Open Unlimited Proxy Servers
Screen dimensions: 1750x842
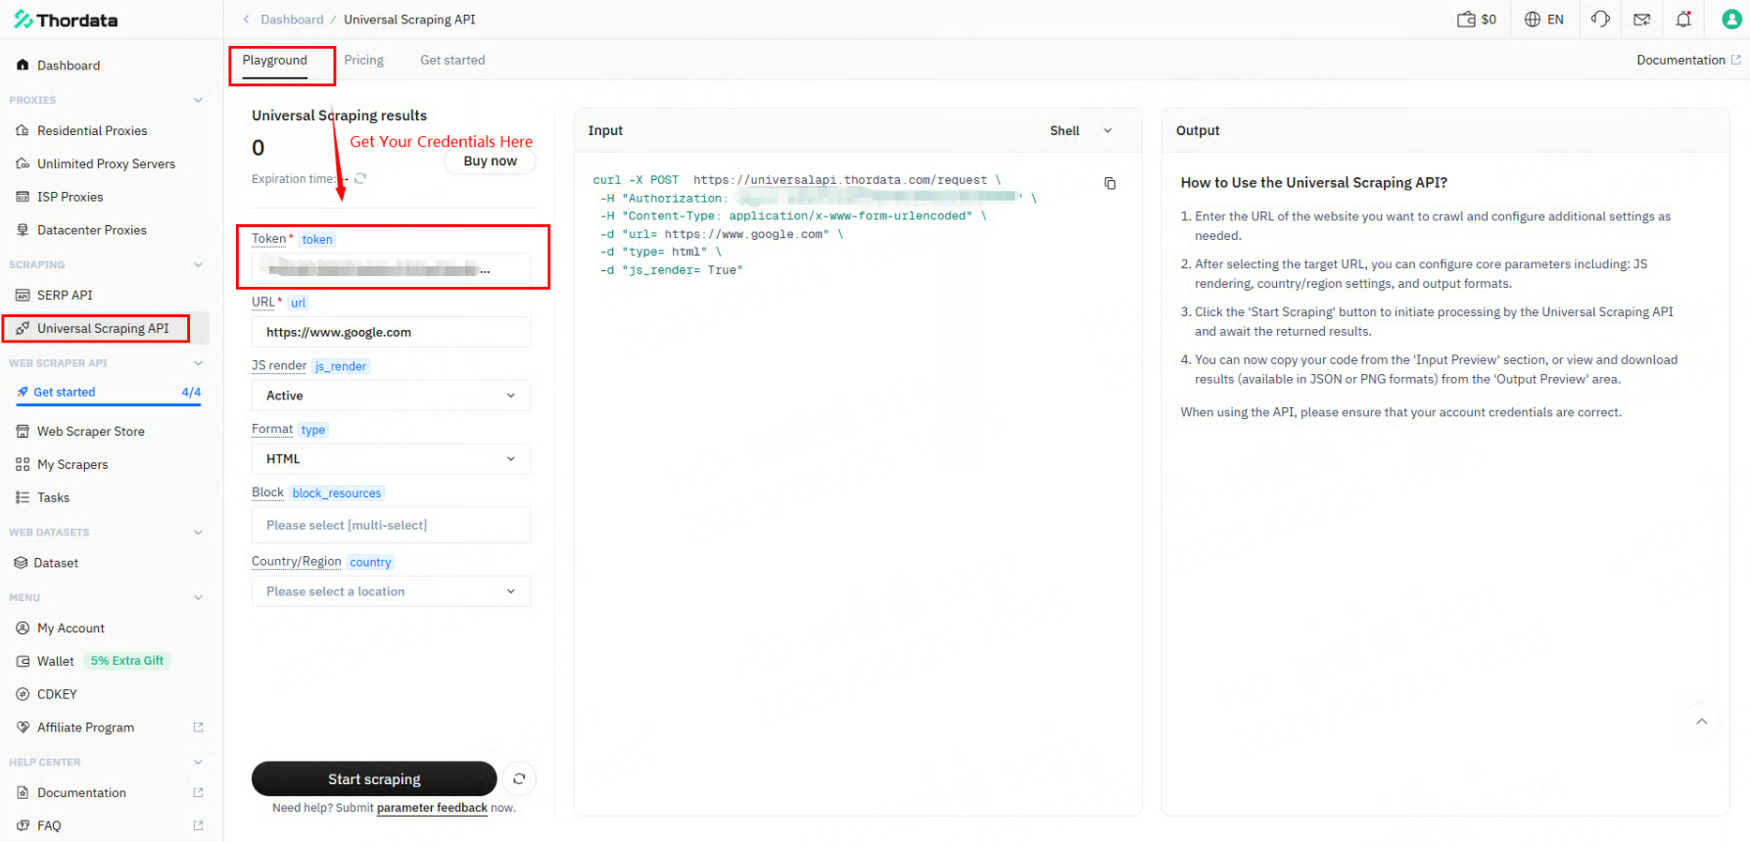(x=105, y=164)
